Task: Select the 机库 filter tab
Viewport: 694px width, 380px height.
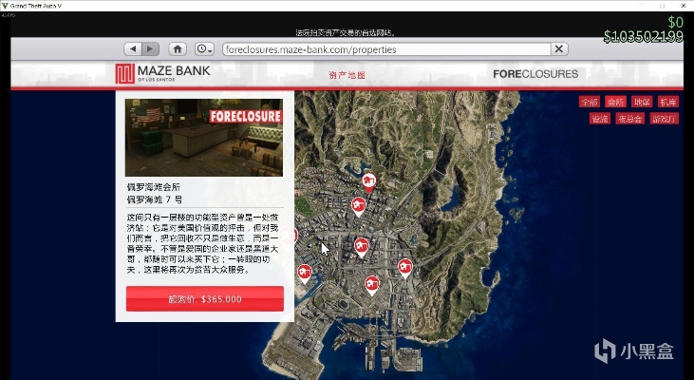Action: click(x=667, y=102)
